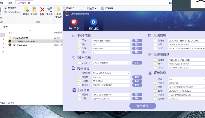Randomize the memory 部件号 value
Screen dimensions: 205x118
point(137,85)
